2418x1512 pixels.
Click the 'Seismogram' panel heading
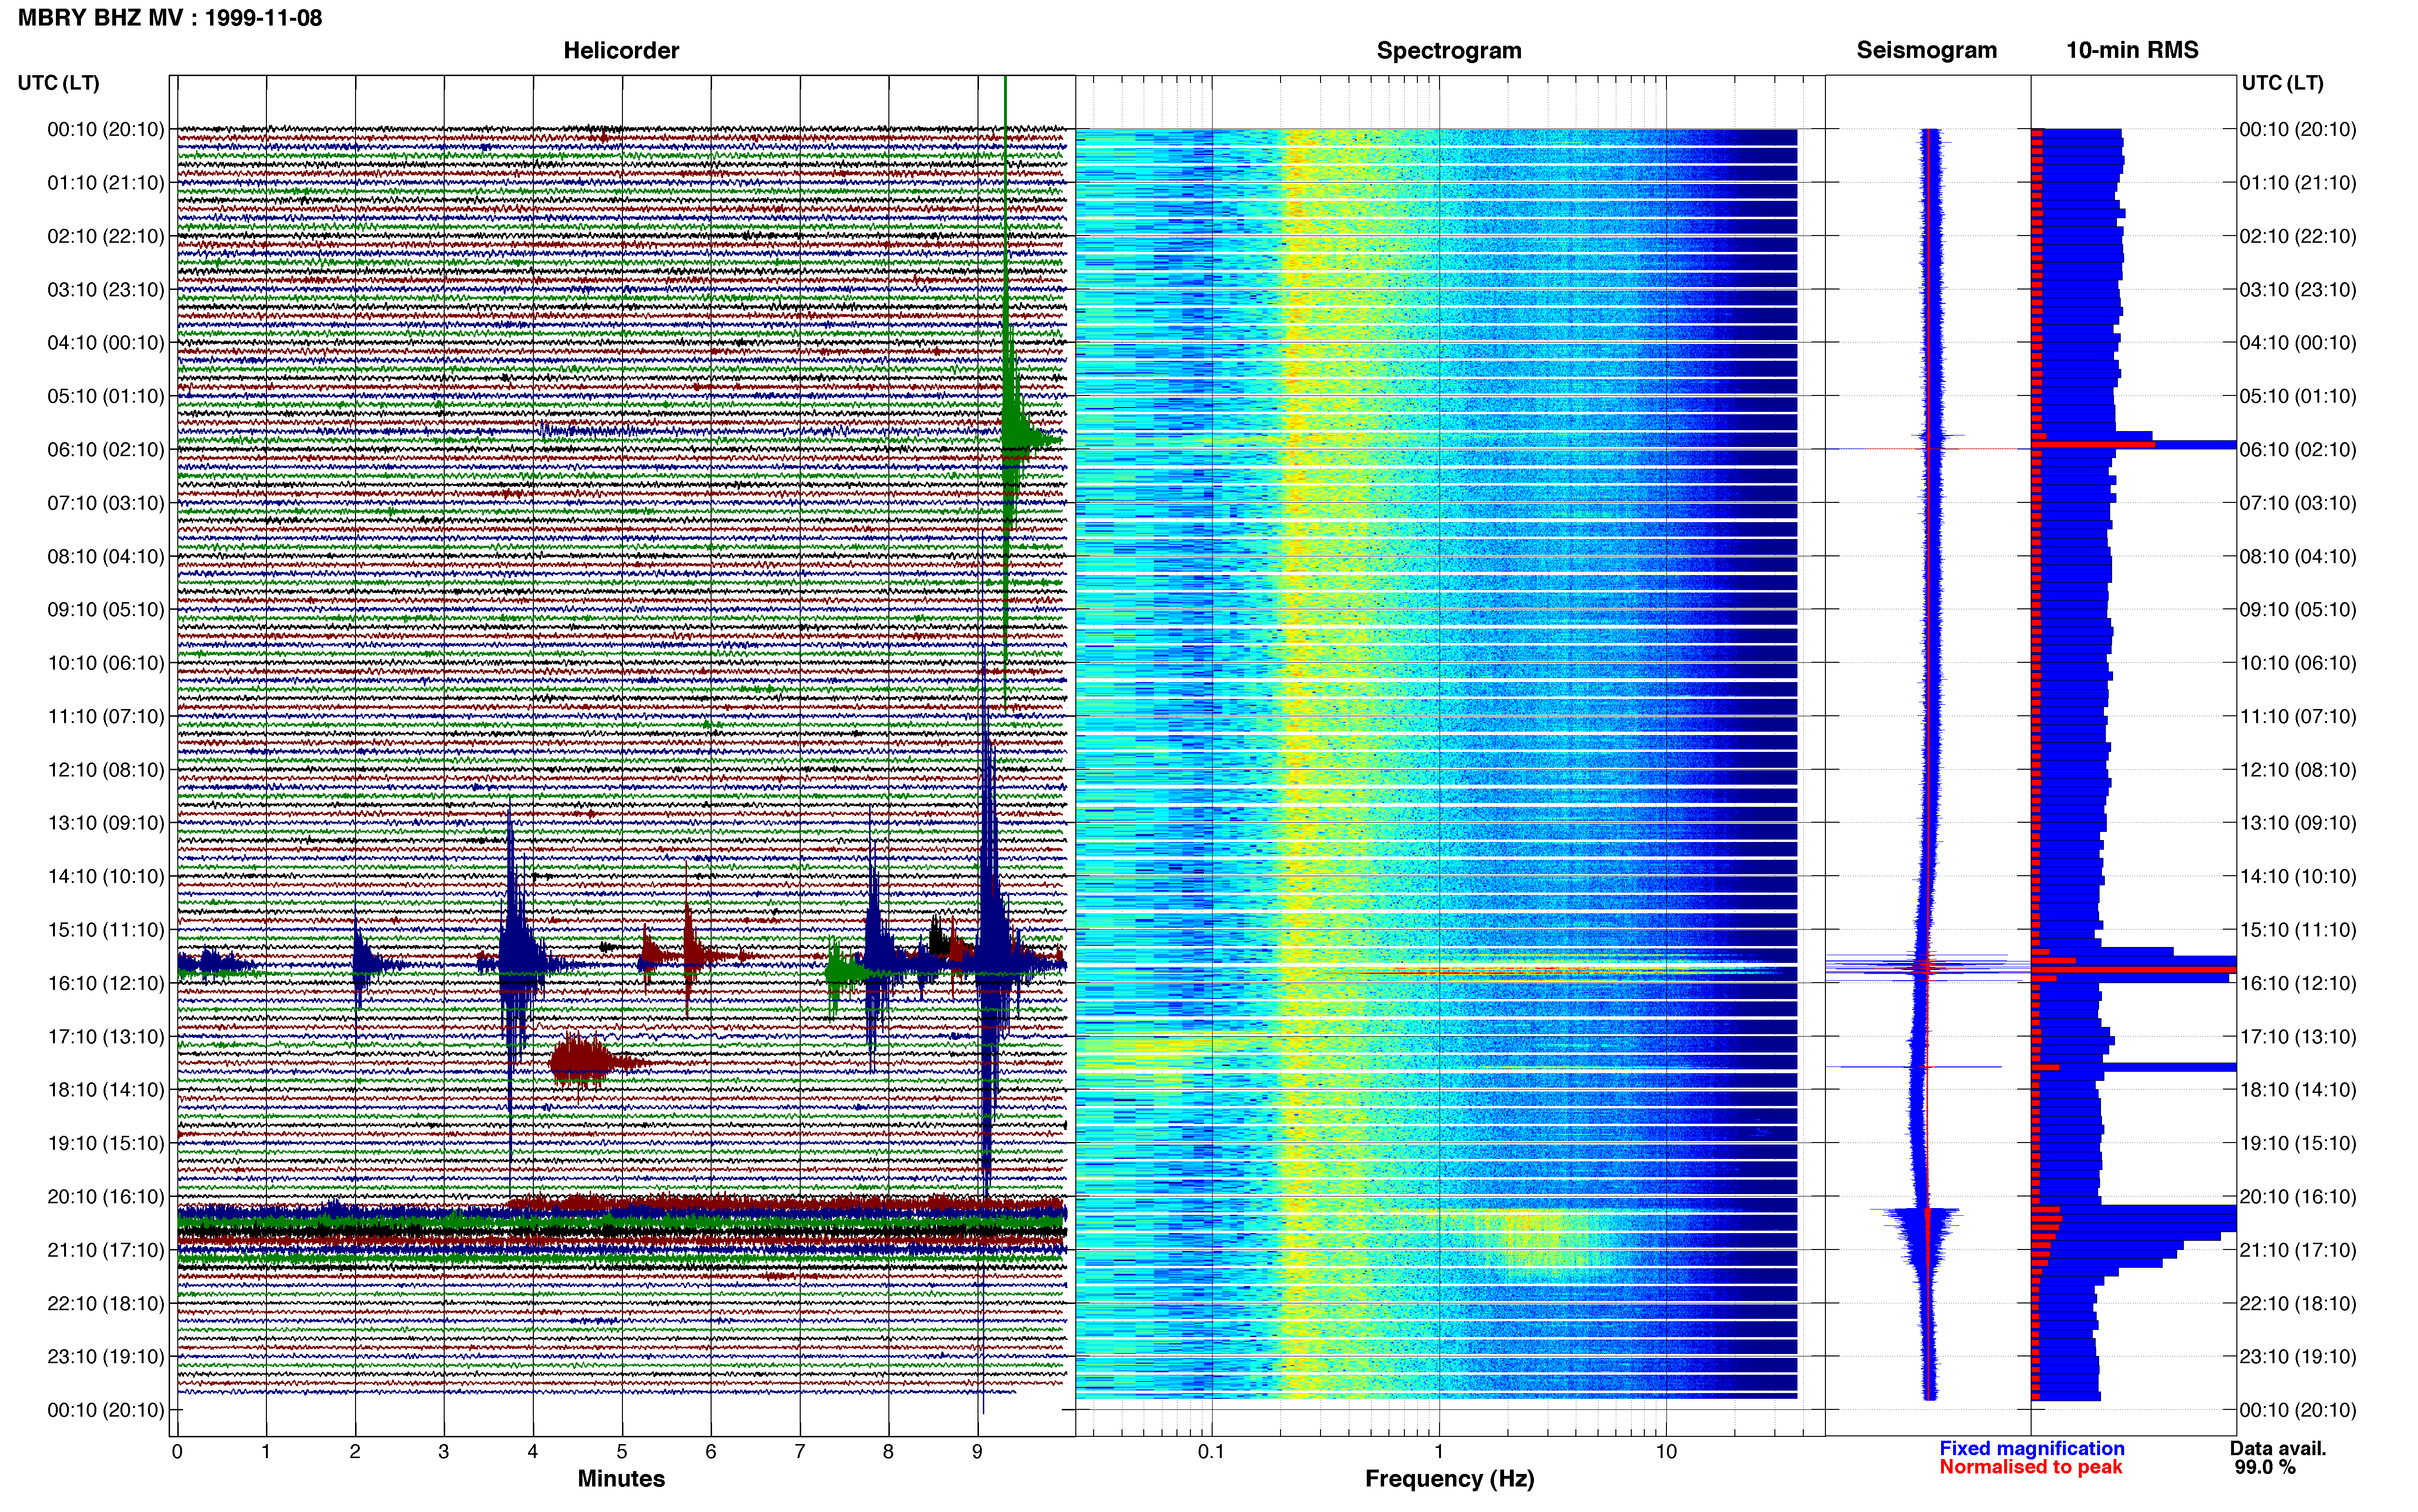(x=1926, y=50)
